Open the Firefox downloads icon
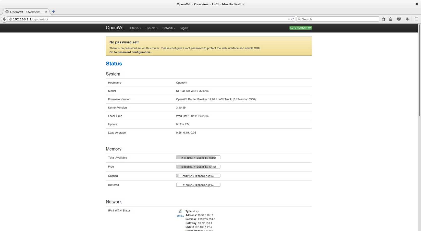Viewport: 421px width, 231px height. [x=407, y=19]
